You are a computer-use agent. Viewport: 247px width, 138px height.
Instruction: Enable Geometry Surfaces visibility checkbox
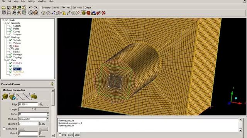10,34
